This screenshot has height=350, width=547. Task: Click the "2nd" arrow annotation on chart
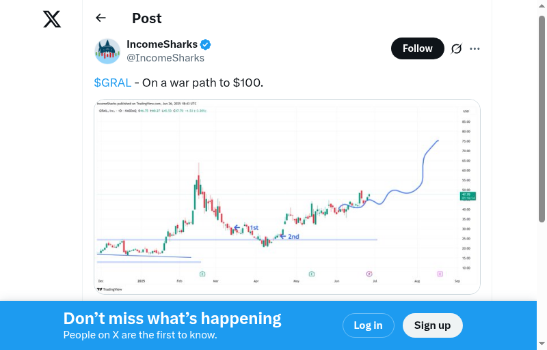coord(288,237)
